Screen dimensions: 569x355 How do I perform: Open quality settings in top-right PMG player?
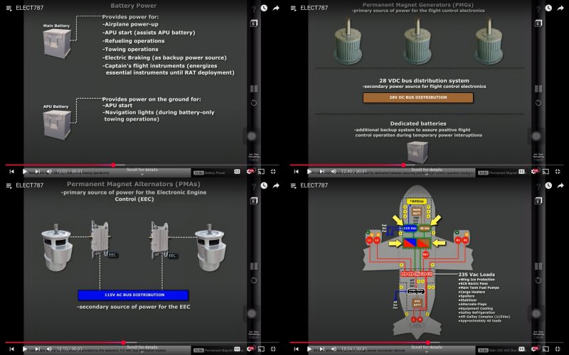click(534, 172)
